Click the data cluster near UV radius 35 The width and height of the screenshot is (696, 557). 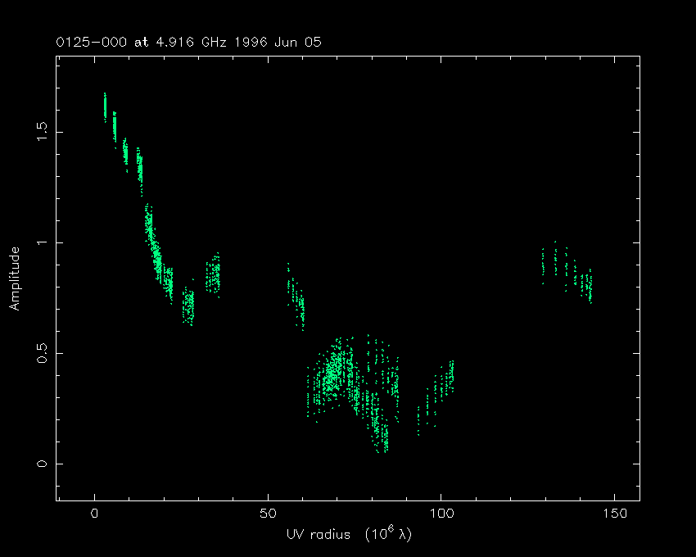click(213, 274)
